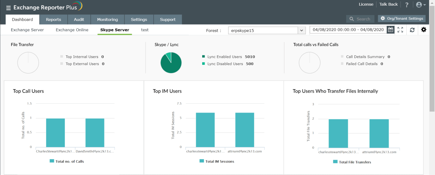Click Total IM Sessions legend
This screenshot has height=175, width=435.
coord(217,161)
